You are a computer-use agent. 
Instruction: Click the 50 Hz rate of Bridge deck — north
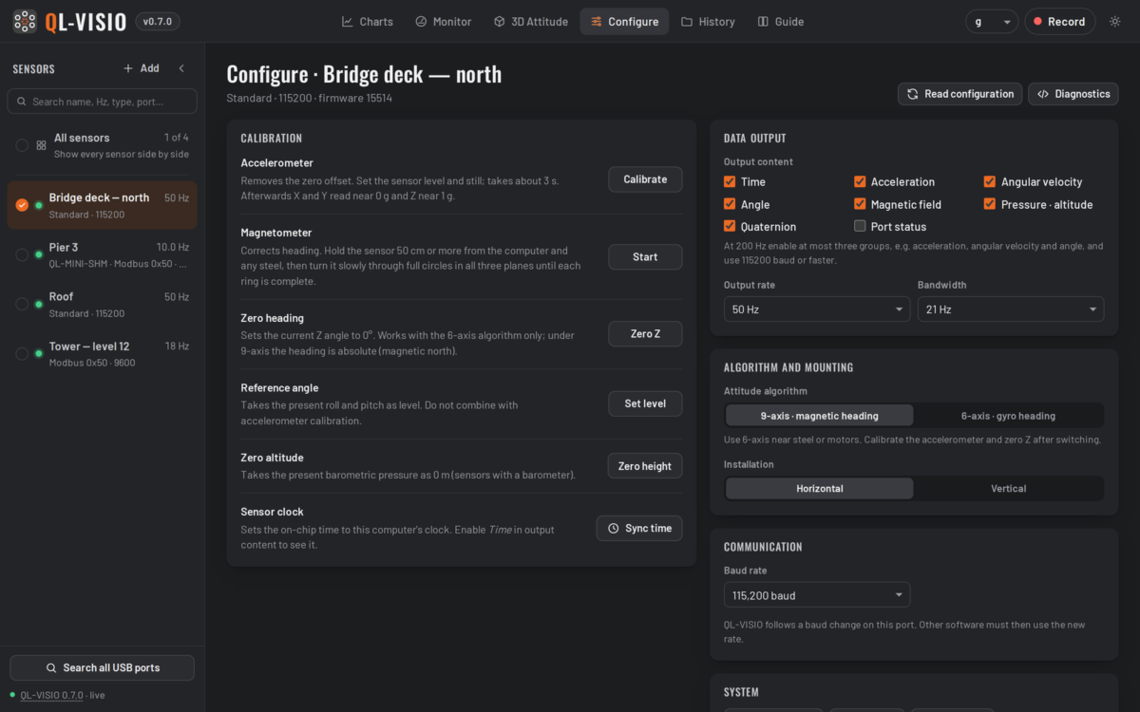coord(177,198)
